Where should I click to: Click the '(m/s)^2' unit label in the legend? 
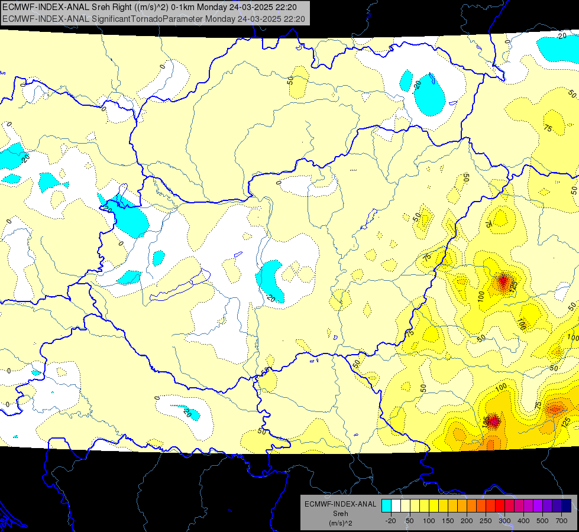click(x=341, y=523)
